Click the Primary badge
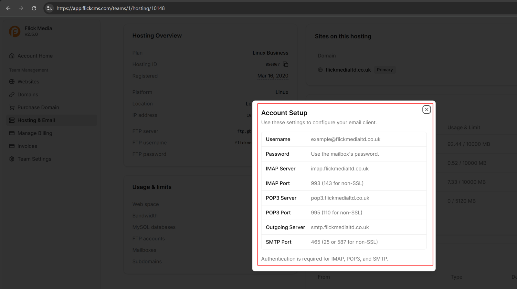This screenshot has width=517, height=289. point(385,70)
